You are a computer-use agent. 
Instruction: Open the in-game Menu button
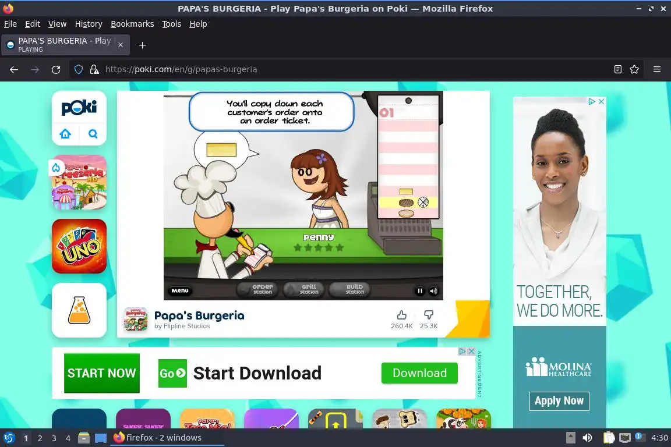(x=180, y=290)
